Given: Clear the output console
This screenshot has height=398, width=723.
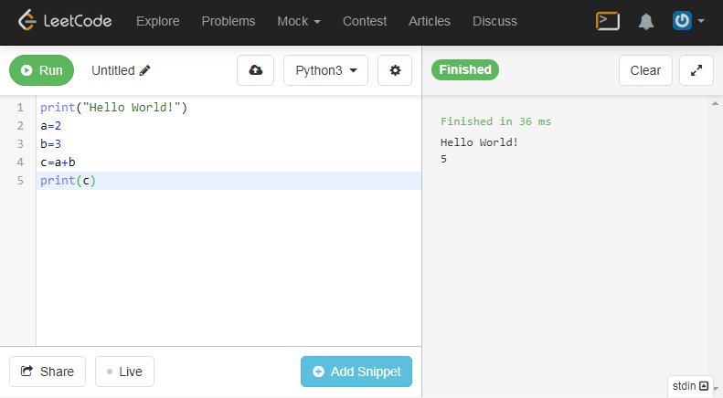Looking at the screenshot, I should point(645,70).
